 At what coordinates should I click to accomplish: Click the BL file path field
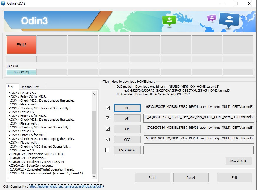click(x=199, y=108)
